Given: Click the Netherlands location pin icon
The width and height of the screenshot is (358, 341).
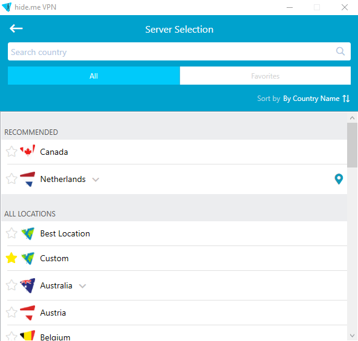Looking at the screenshot, I should [x=339, y=179].
